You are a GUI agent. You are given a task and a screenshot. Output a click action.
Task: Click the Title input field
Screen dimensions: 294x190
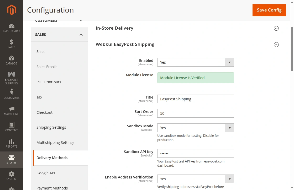196,99
